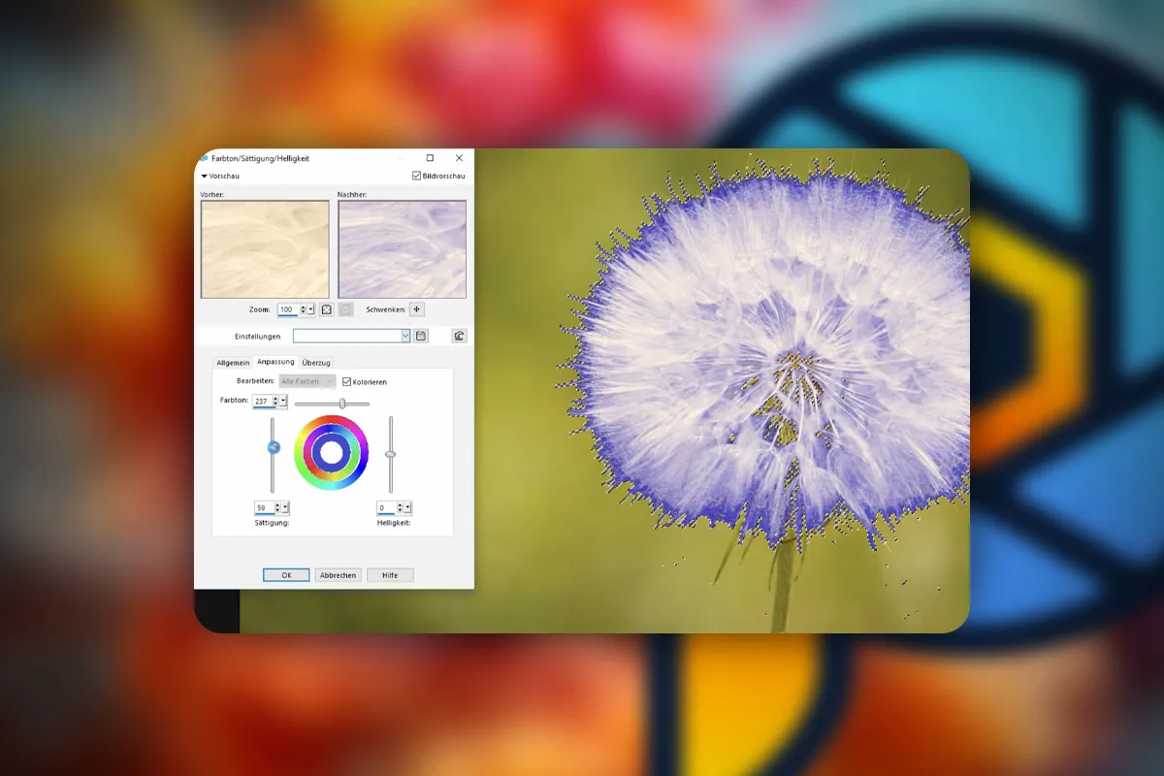The width and height of the screenshot is (1164, 776).
Task: Open the Helligkeit slider dropdown arrow
Action: pos(407,507)
